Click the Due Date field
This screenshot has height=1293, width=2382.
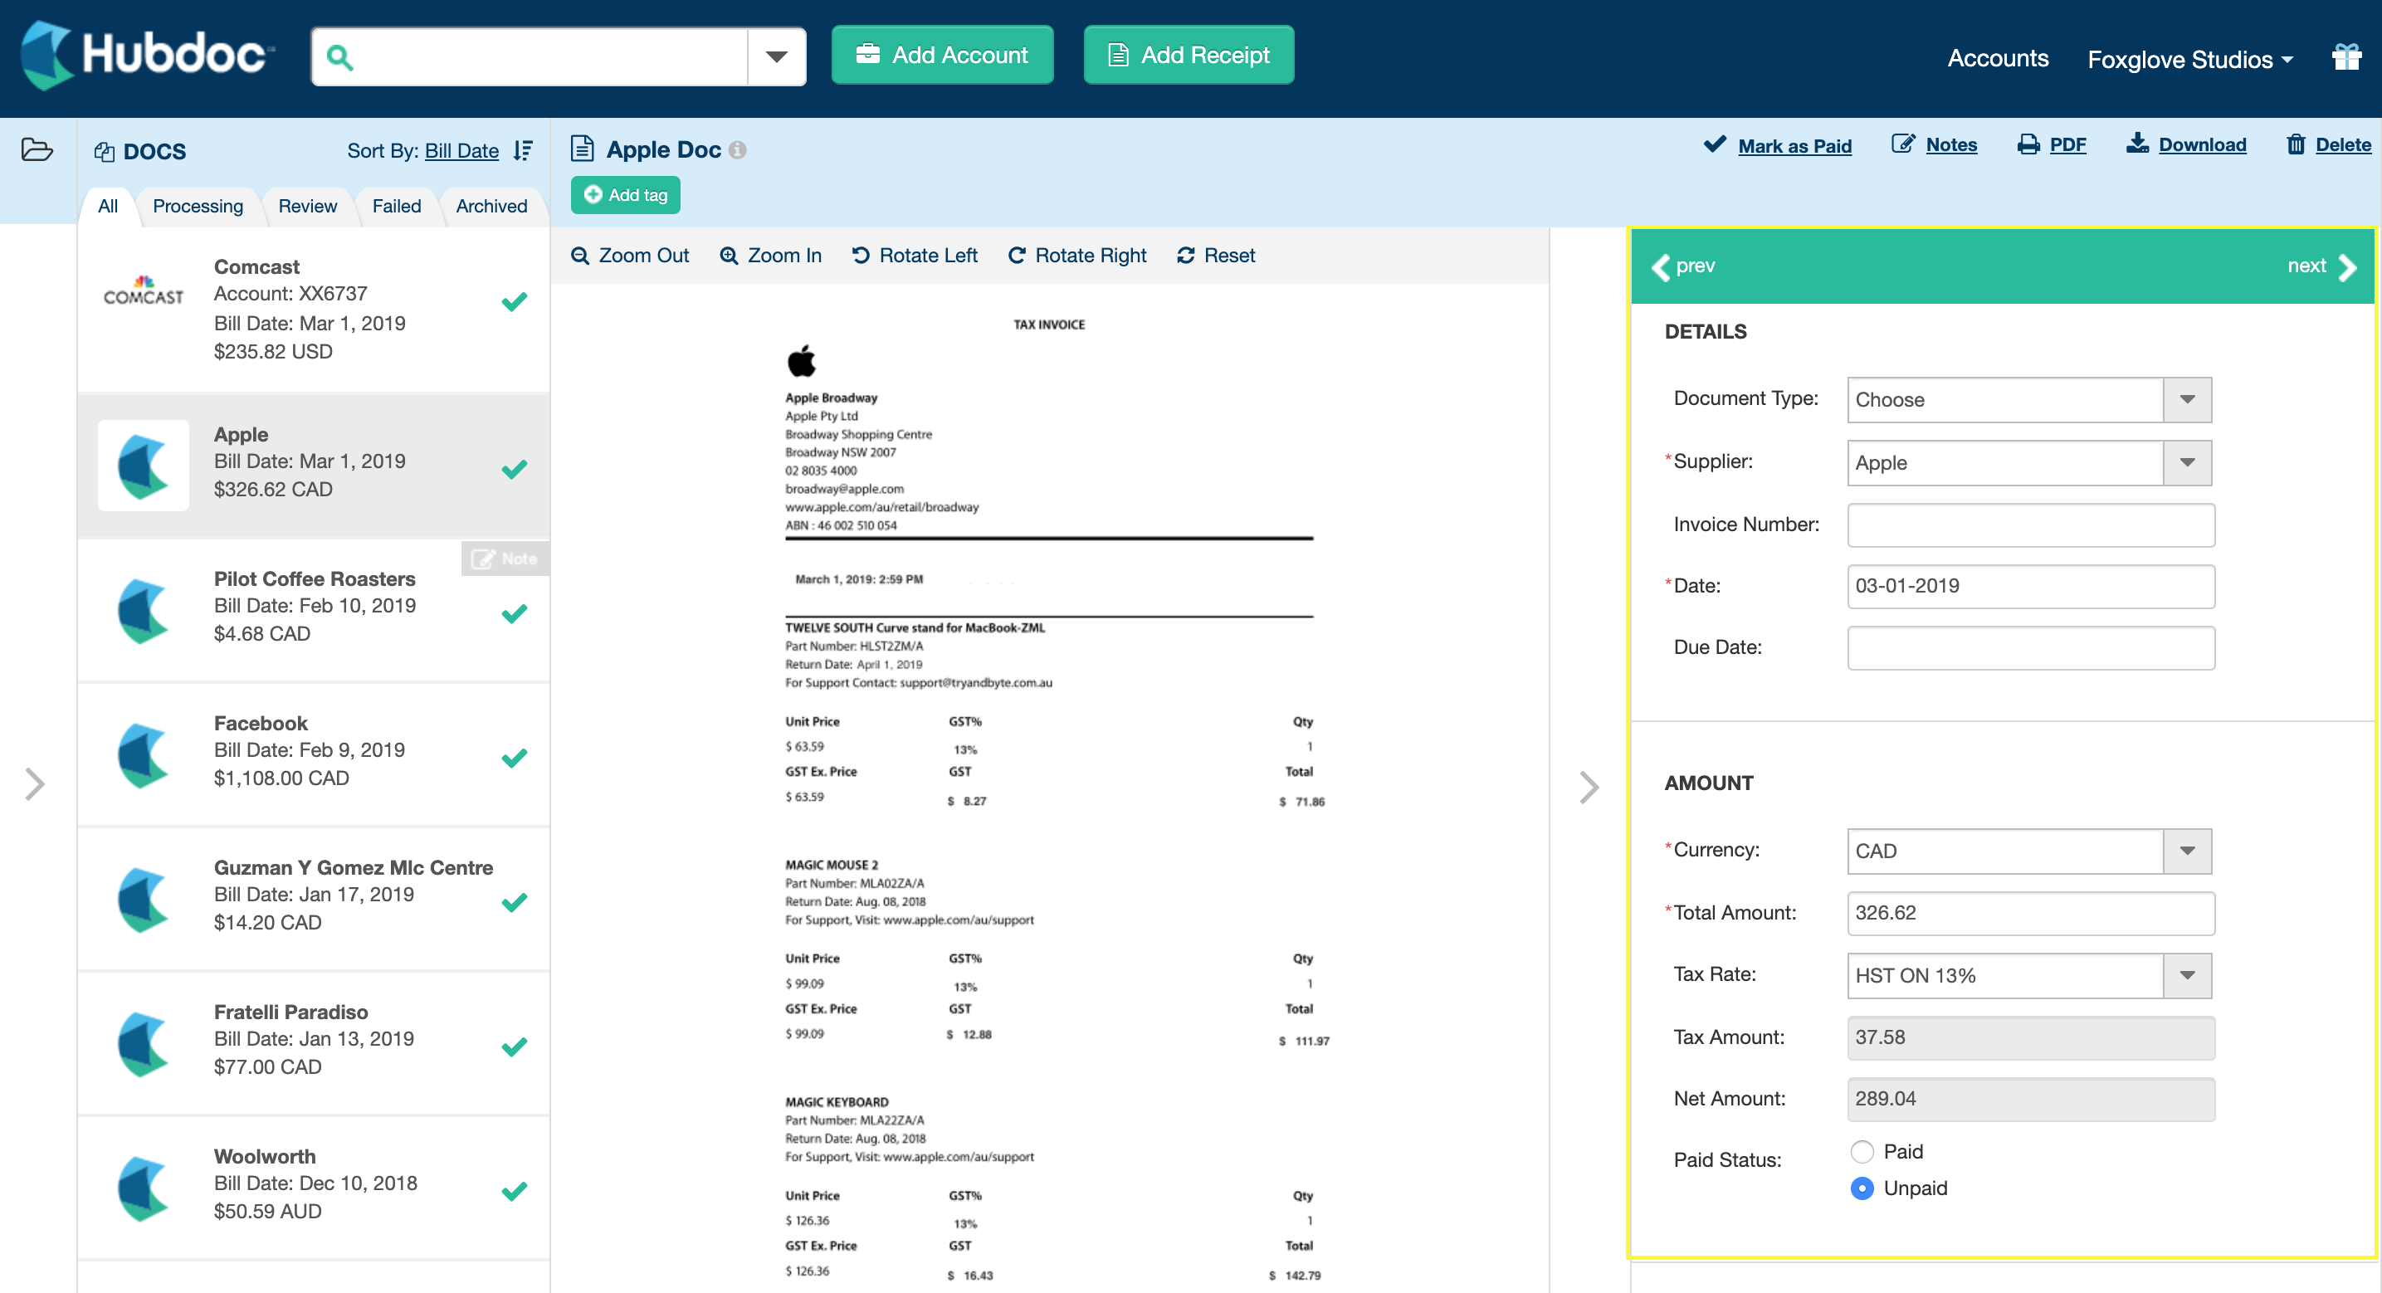pos(2031,647)
